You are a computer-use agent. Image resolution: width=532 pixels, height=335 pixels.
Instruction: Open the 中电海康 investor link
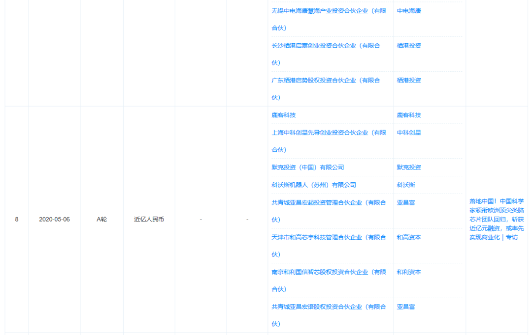409,11
